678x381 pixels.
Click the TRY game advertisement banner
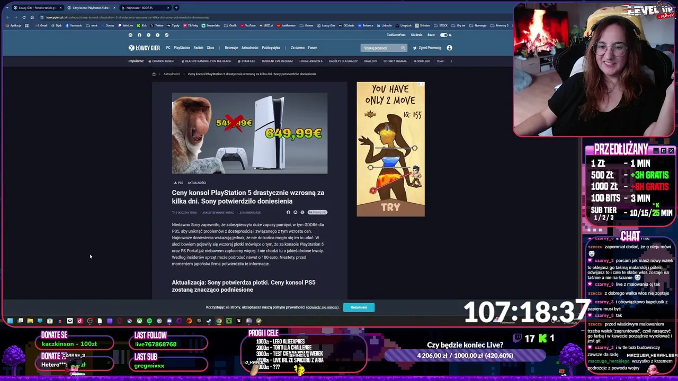point(390,149)
